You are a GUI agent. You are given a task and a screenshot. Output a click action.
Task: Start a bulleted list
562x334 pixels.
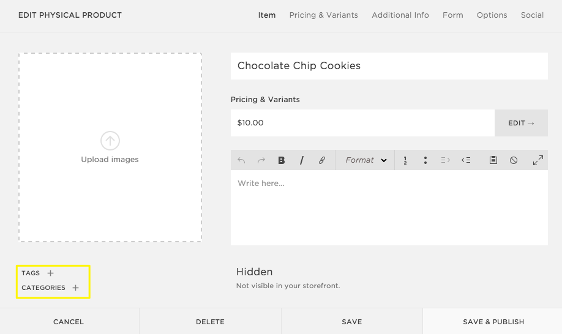coord(425,160)
